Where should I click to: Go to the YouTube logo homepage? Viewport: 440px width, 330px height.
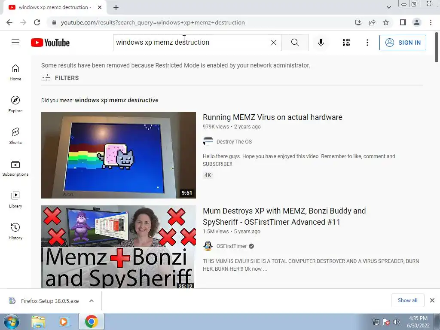tap(50, 43)
